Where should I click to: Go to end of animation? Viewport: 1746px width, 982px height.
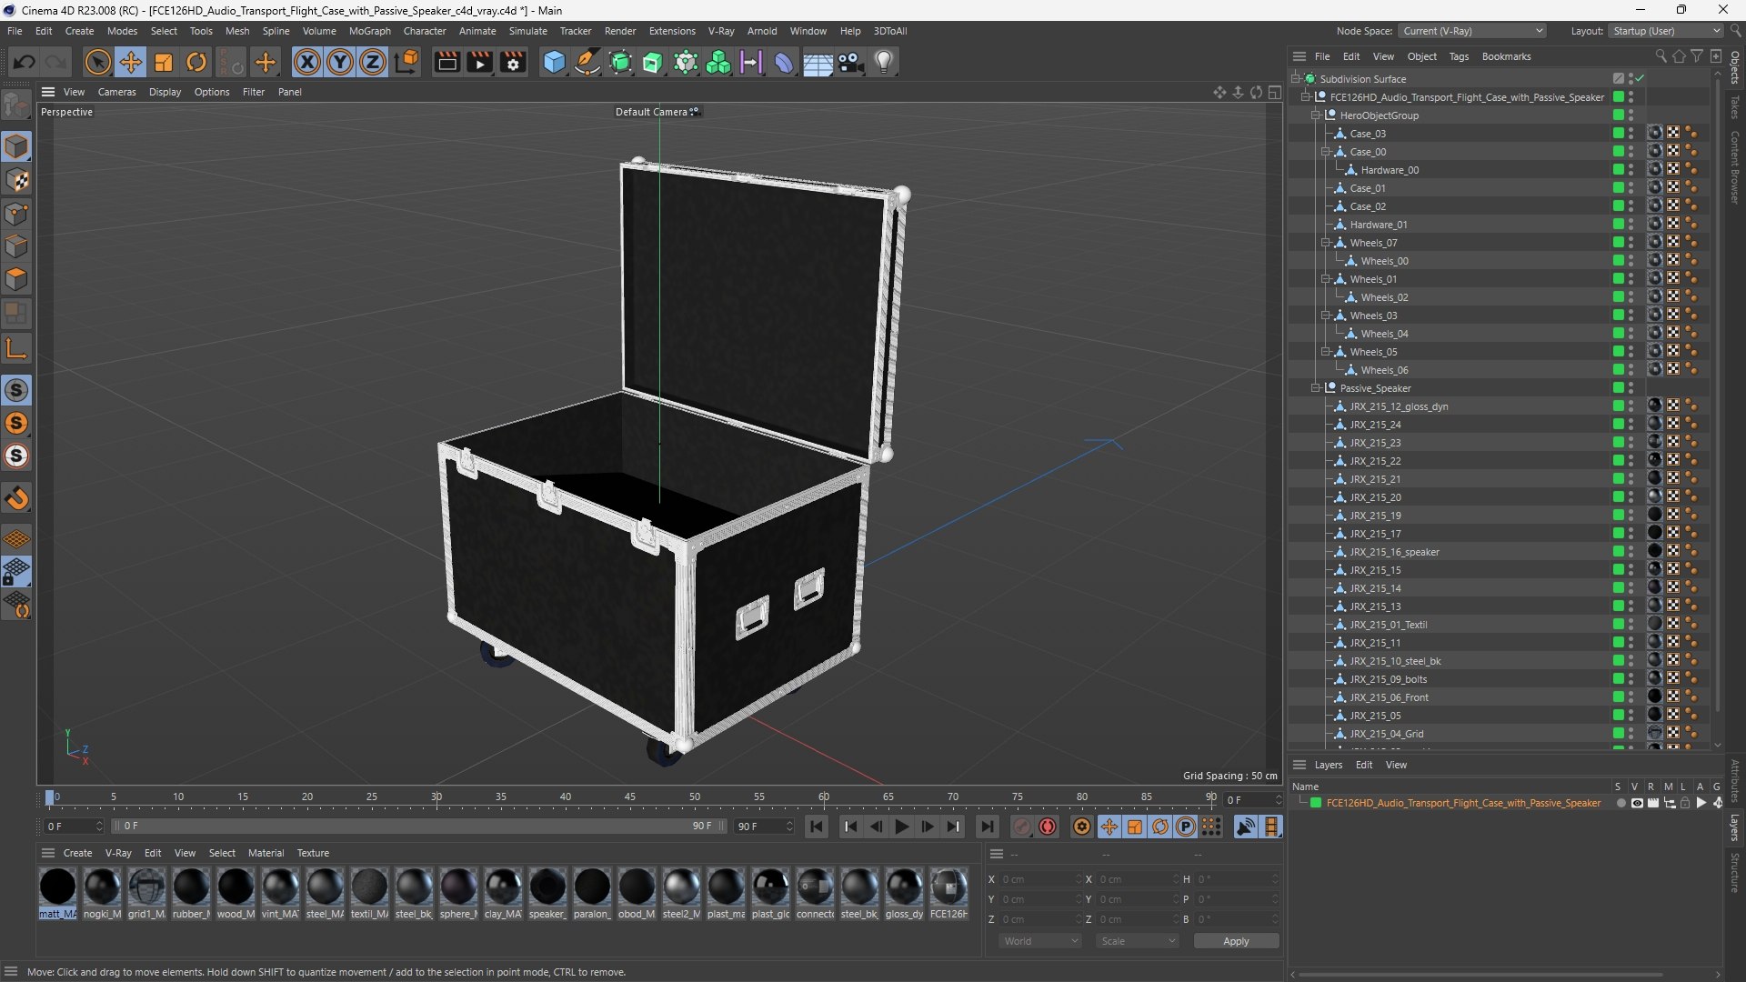pos(987,827)
